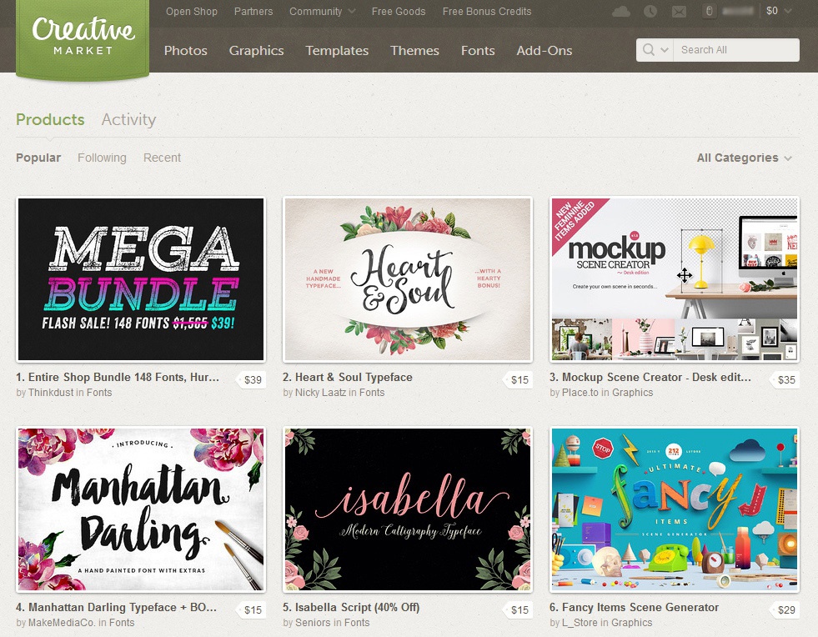Open Heart & Soul Typeface thumbnail
818x637 pixels.
[x=408, y=279]
